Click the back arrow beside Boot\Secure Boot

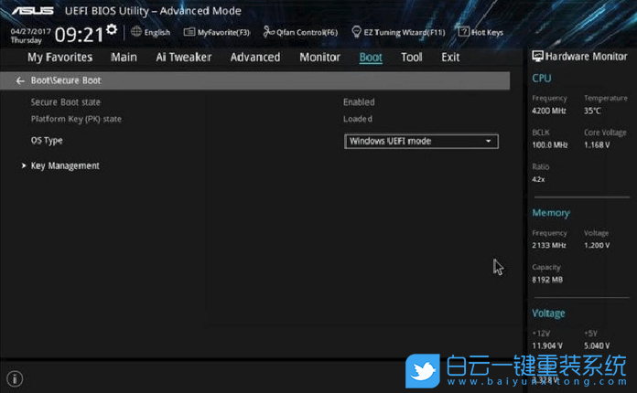point(20,81)
